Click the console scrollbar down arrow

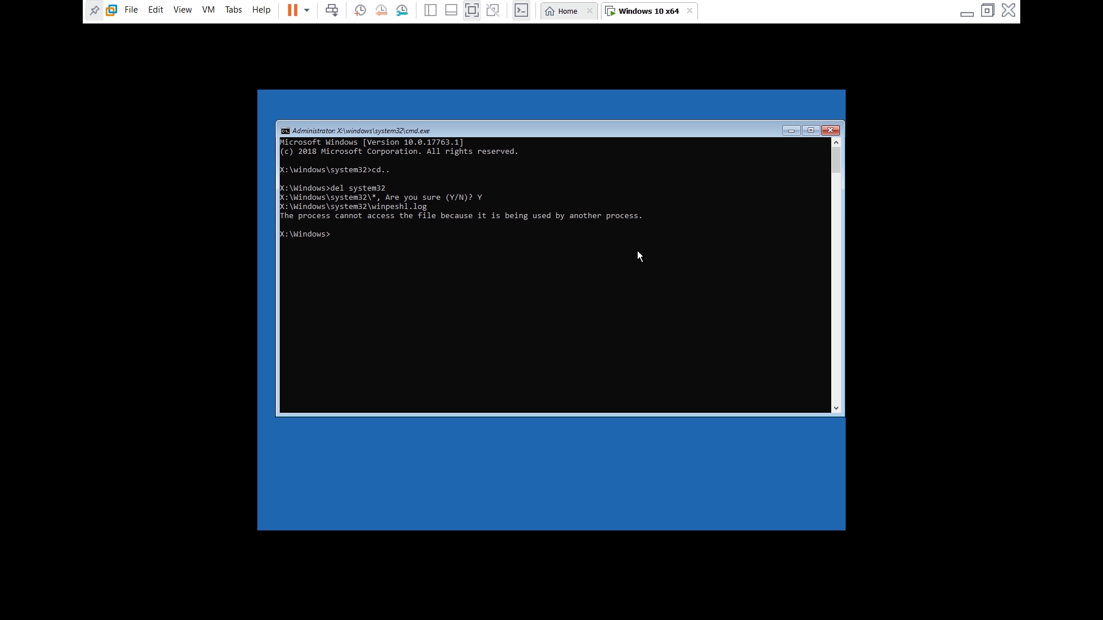pos(836,408)
